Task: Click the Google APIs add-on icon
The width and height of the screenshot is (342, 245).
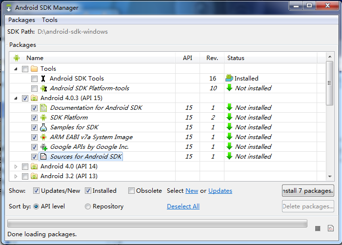Action: point(43,147)
